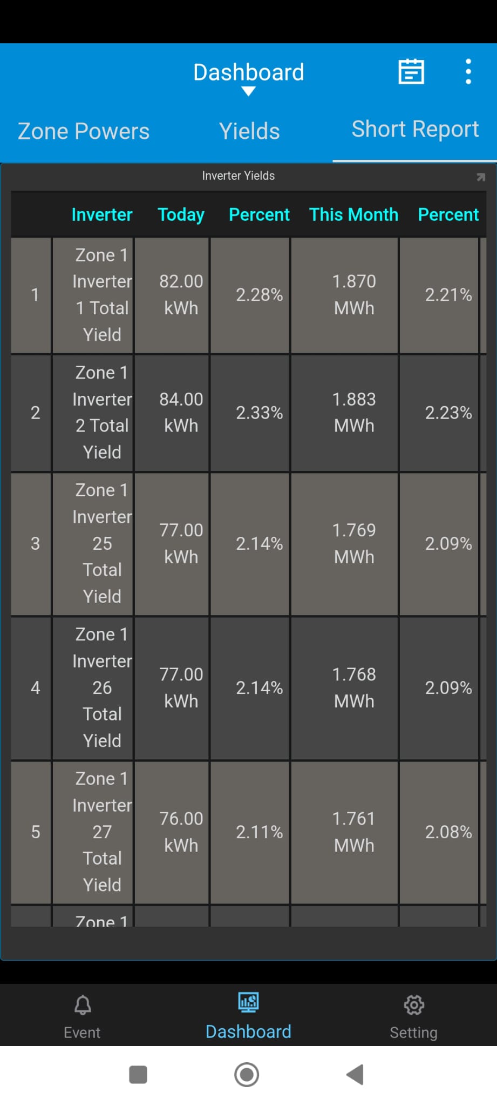Image resolution: width=497 pixels, height=1106 pixels.
Task: Switch to the Zone Powers tab
Action: [84, 131]
